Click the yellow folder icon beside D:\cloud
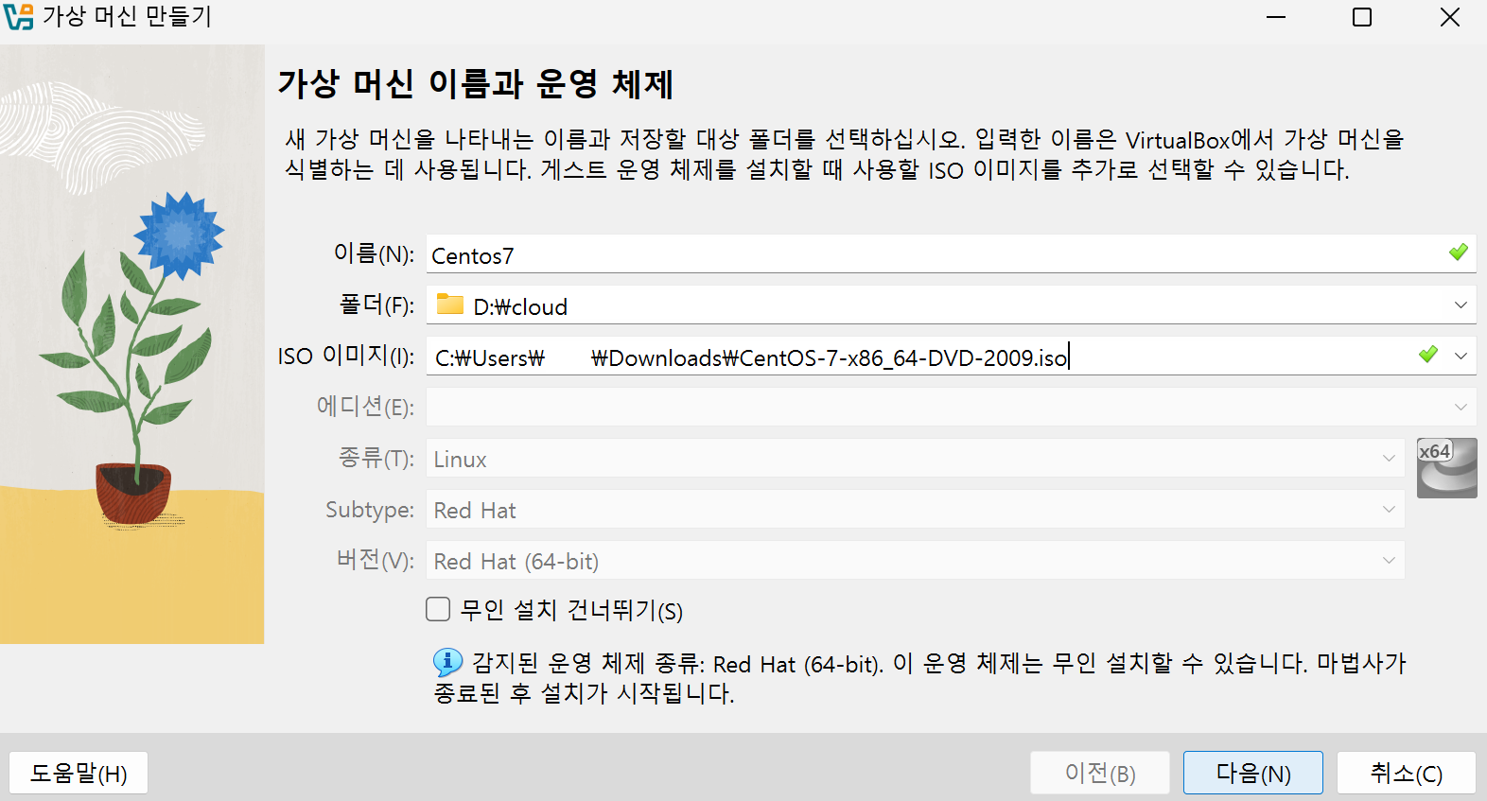Viewport: 1487px width, 801px height. [x=450, y=304]
